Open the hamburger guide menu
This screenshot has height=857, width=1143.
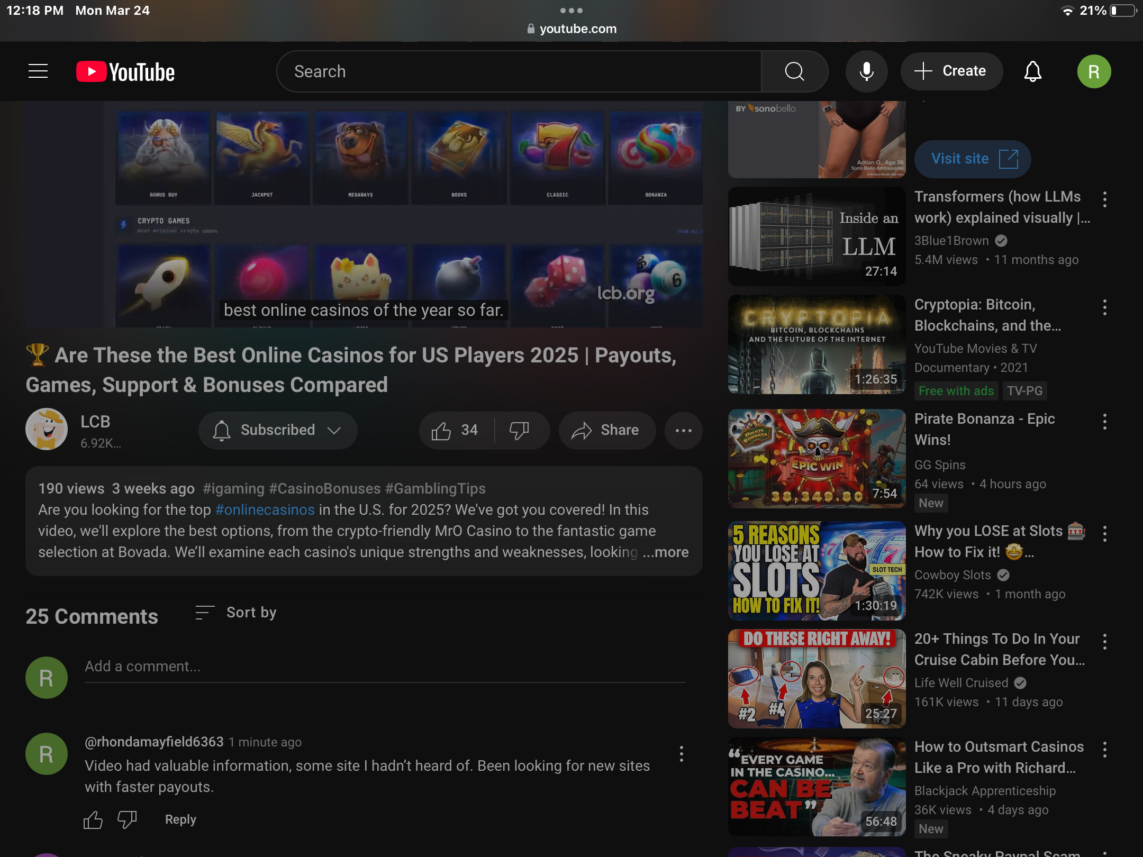(38, 71)
